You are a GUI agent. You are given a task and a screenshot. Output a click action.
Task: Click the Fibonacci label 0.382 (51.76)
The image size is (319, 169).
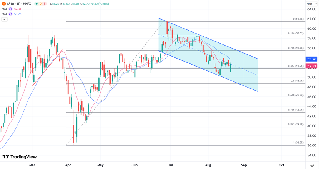[296, 66]
